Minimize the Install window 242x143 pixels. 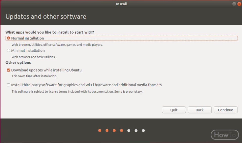coord(234,4)
